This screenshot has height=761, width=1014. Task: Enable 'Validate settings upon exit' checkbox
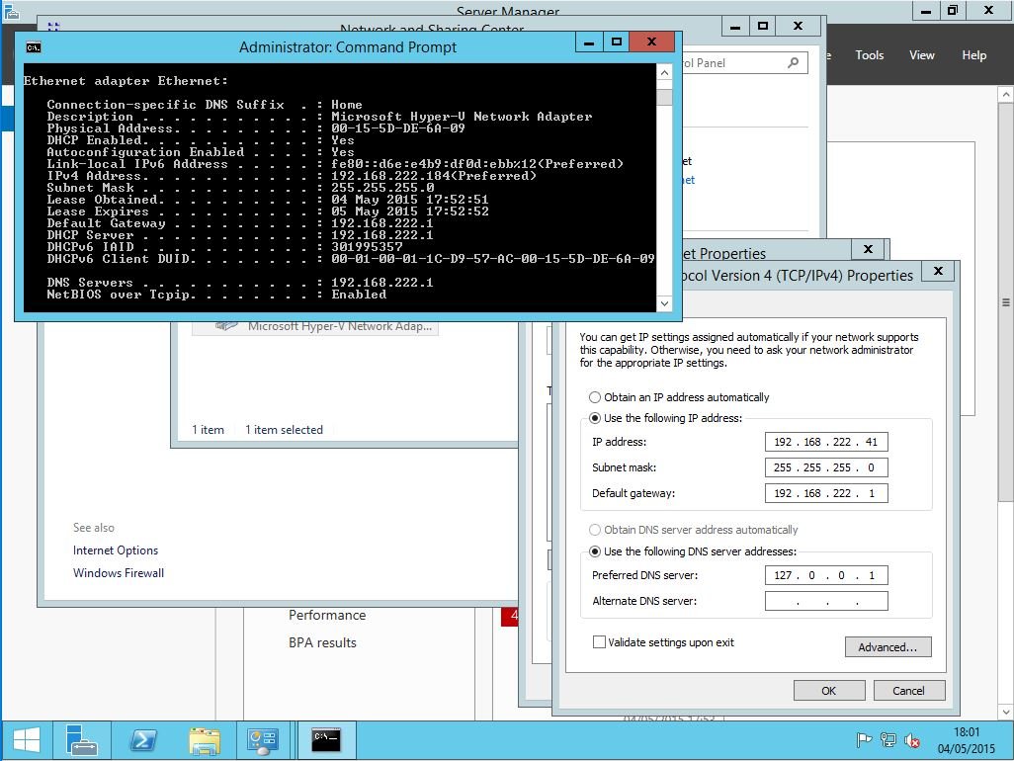click(x=599, y=642)
